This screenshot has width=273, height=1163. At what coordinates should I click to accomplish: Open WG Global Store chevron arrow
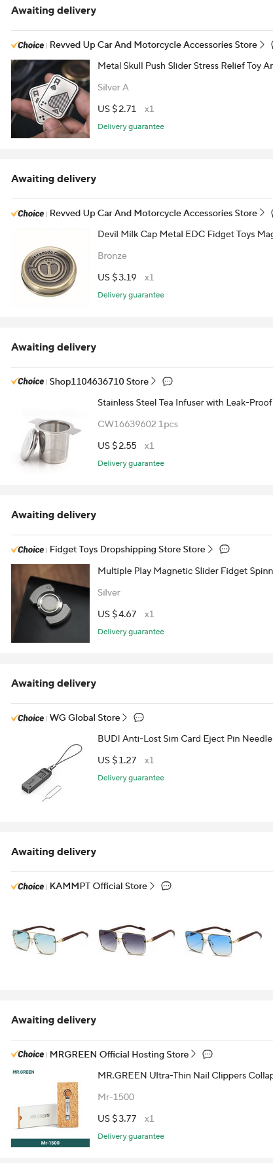click(125, 717)
